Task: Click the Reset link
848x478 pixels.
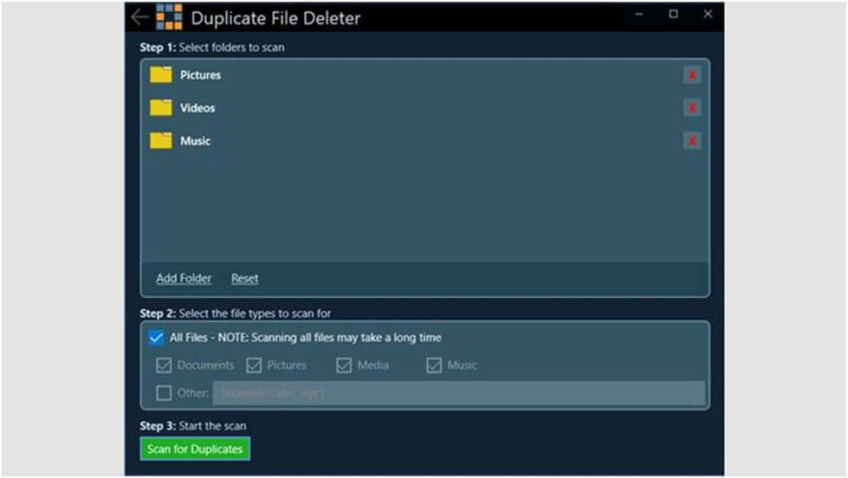Action: click(244, 279)
